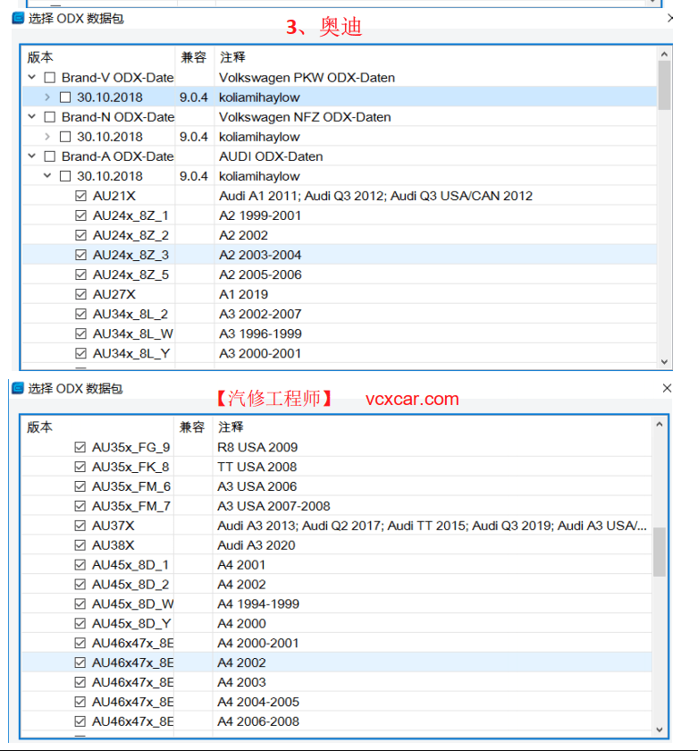Select the 'TT USA 2008' comment cell
Viewport: 698px width, 751px height.
[257, 467]
